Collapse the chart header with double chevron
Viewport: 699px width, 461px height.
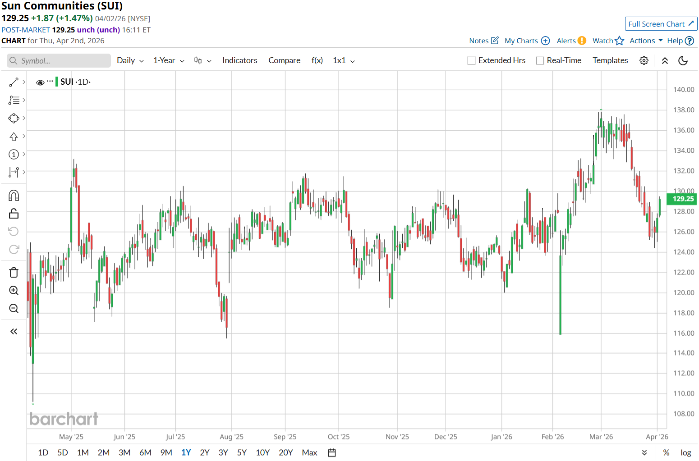(x=665, y=60)
